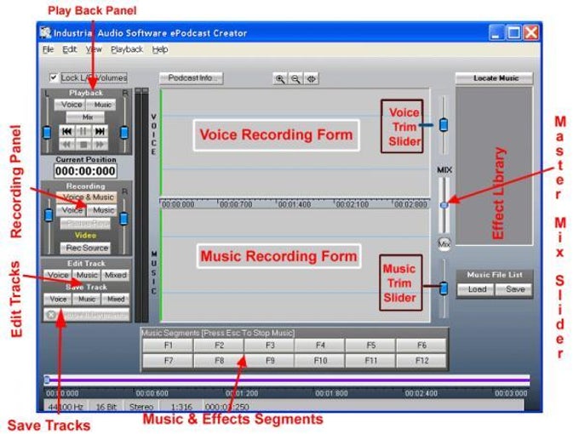The image size is (579, 434).
Task: Trigger the F5 music segment
Action: pyautogui.click(x=370, y=345)
